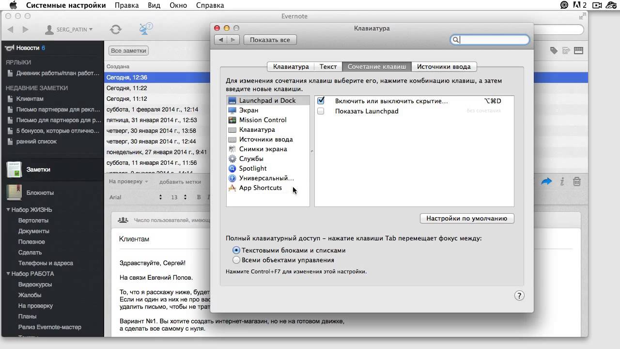The height and width of the screenshot is (349, 620).
Task: Open the Arial font selector
Action: pos(136,197)
